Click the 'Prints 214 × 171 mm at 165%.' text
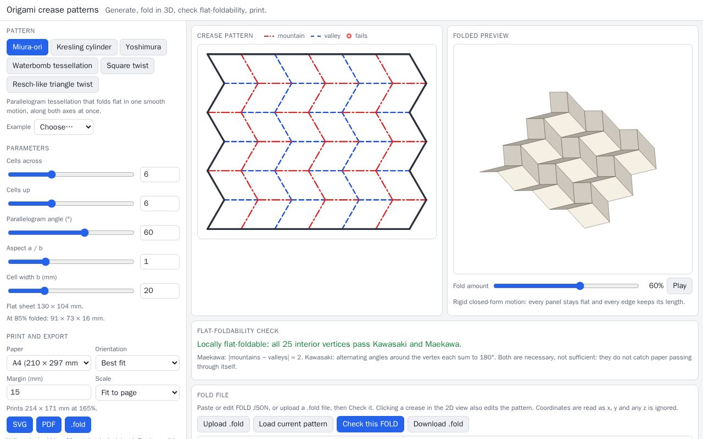Viewport: 703px width, 439px height. pos(52,408)
